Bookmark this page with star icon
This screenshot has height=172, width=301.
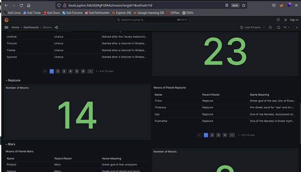244,5
